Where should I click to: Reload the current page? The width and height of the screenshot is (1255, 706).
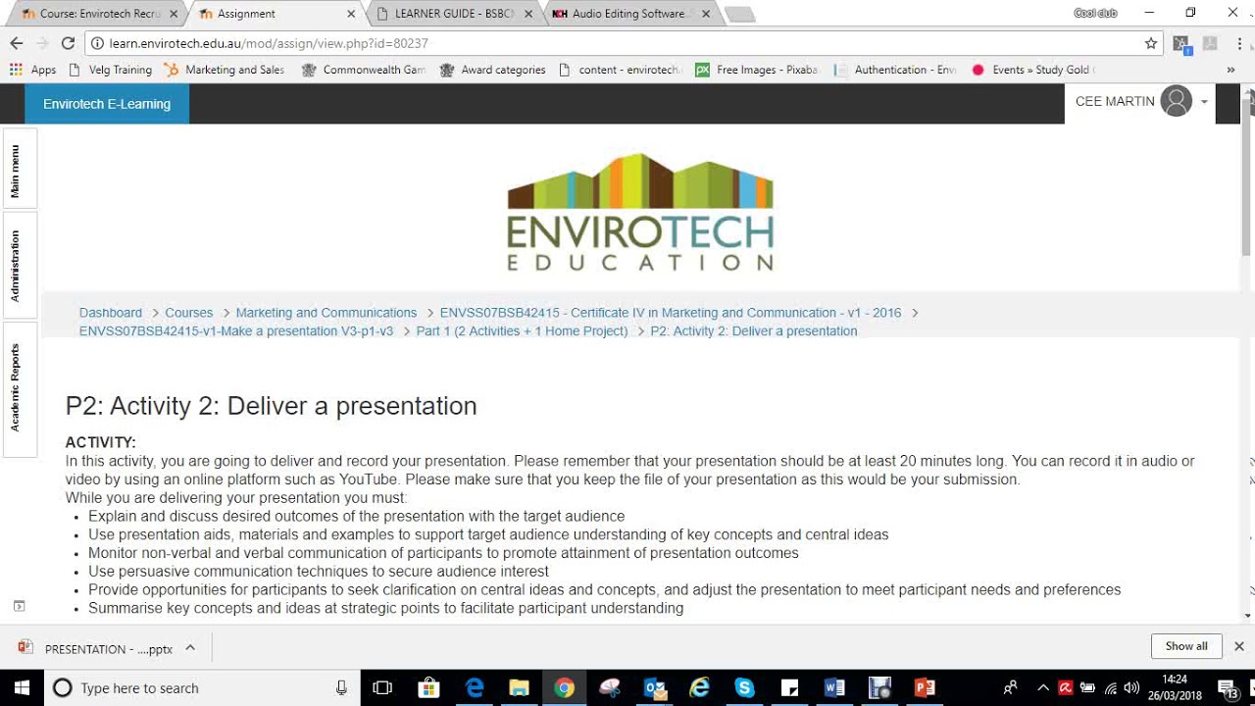tap(68, 43)
